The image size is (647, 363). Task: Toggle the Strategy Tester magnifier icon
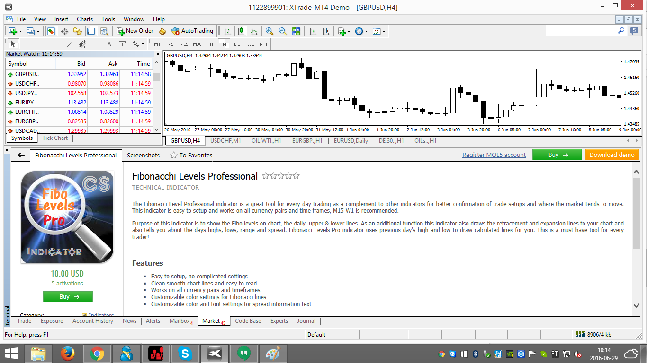(104, 31)
